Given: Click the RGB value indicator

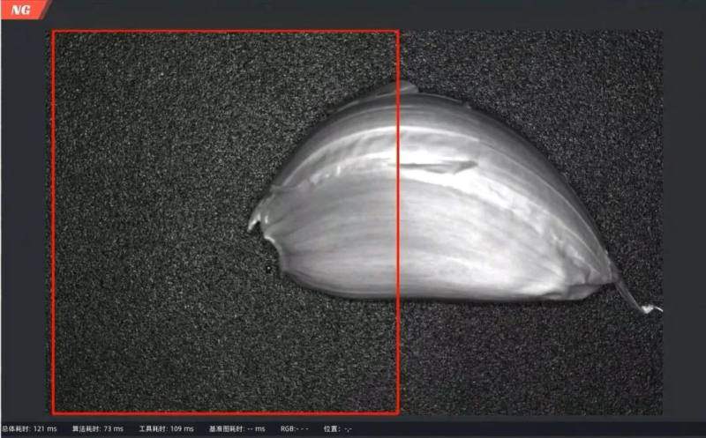Looking at the screenshot, I should click(x=294, y=429).
